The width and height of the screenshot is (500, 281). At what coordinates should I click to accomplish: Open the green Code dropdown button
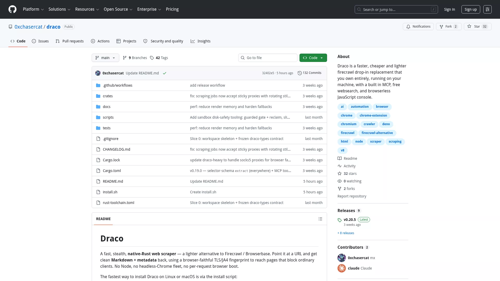click(x=313, y=58)
